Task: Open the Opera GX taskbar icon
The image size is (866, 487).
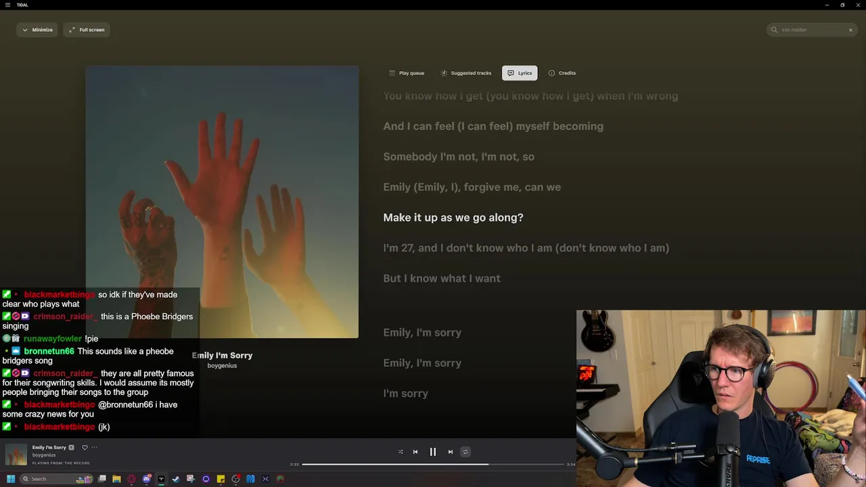Action: point(131,479)
